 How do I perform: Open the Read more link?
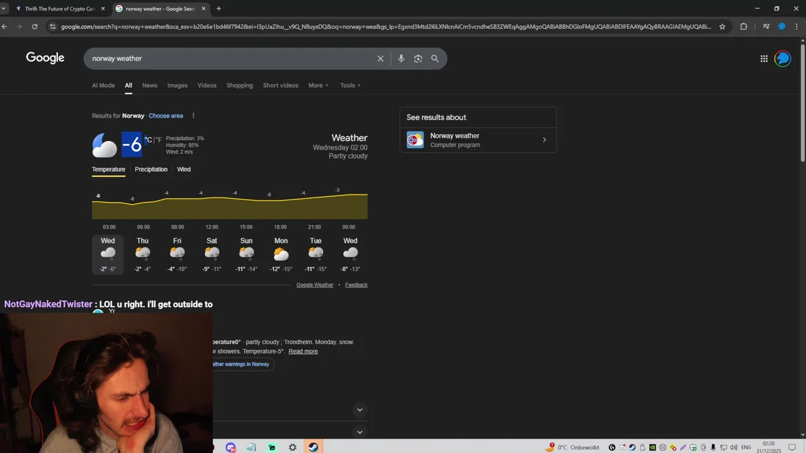303,351
